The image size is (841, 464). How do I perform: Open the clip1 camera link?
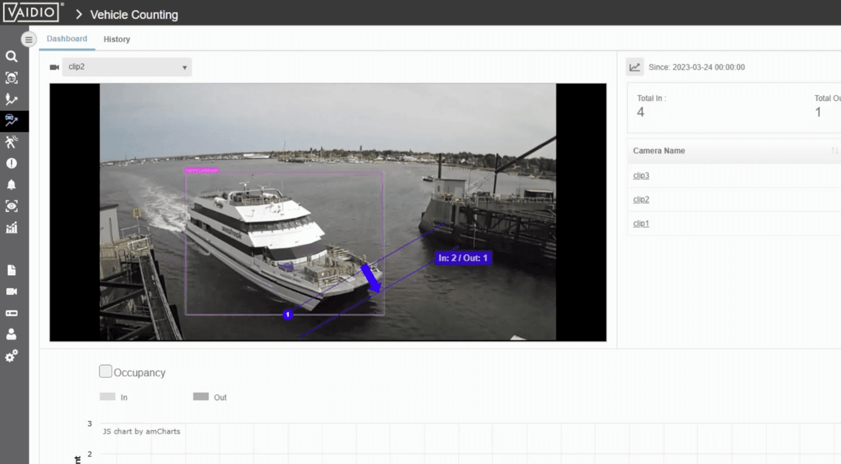click(640, 223)
